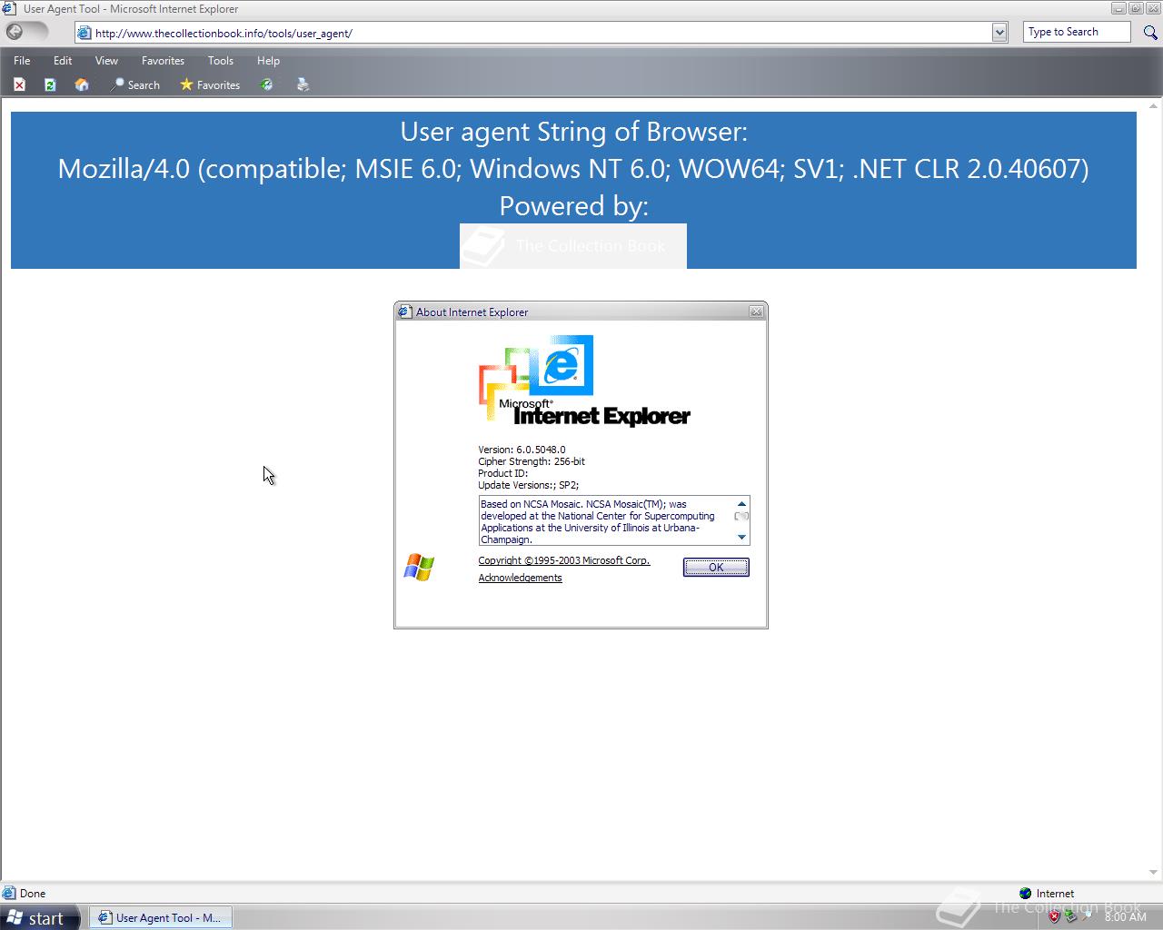This screenshot has height=930, width=1163.
Task: Click the Done status bar text
Action: [x=33, y=894]
